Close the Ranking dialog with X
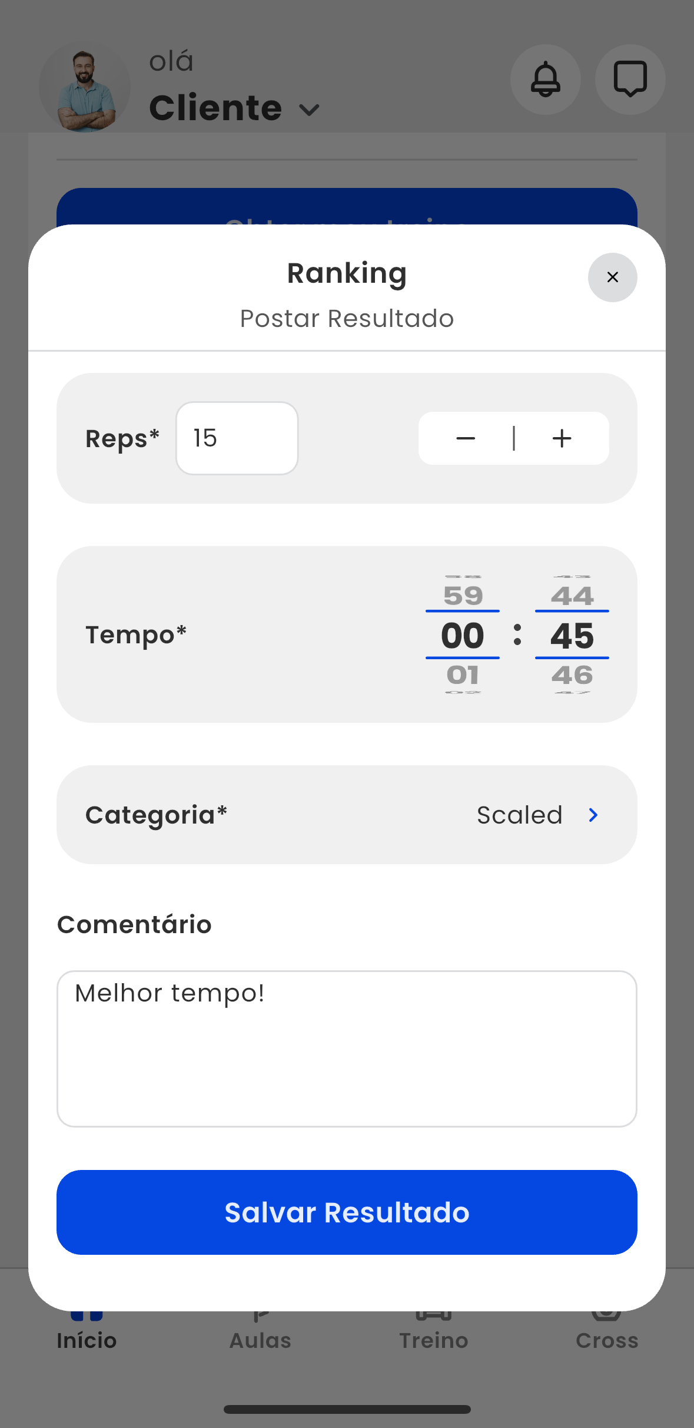The width and height of the screenshot is (694, 1428). [612, 277]
